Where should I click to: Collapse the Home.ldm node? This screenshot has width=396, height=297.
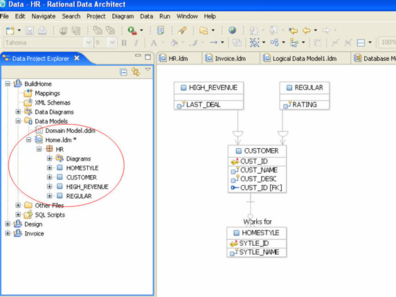(28, 140)
